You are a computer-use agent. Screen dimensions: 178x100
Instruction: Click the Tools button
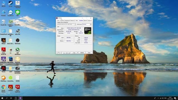tap(74, 53)
